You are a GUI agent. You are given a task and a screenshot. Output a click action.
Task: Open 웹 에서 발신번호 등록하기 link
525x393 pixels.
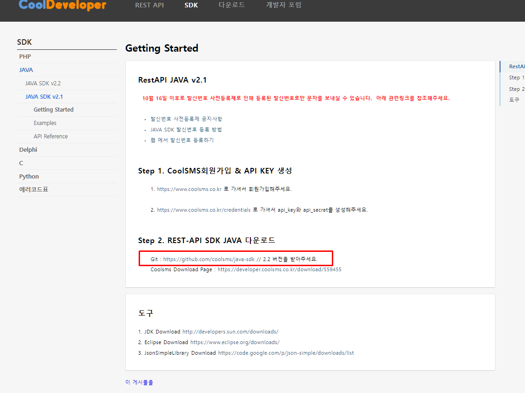click(182, 140)
